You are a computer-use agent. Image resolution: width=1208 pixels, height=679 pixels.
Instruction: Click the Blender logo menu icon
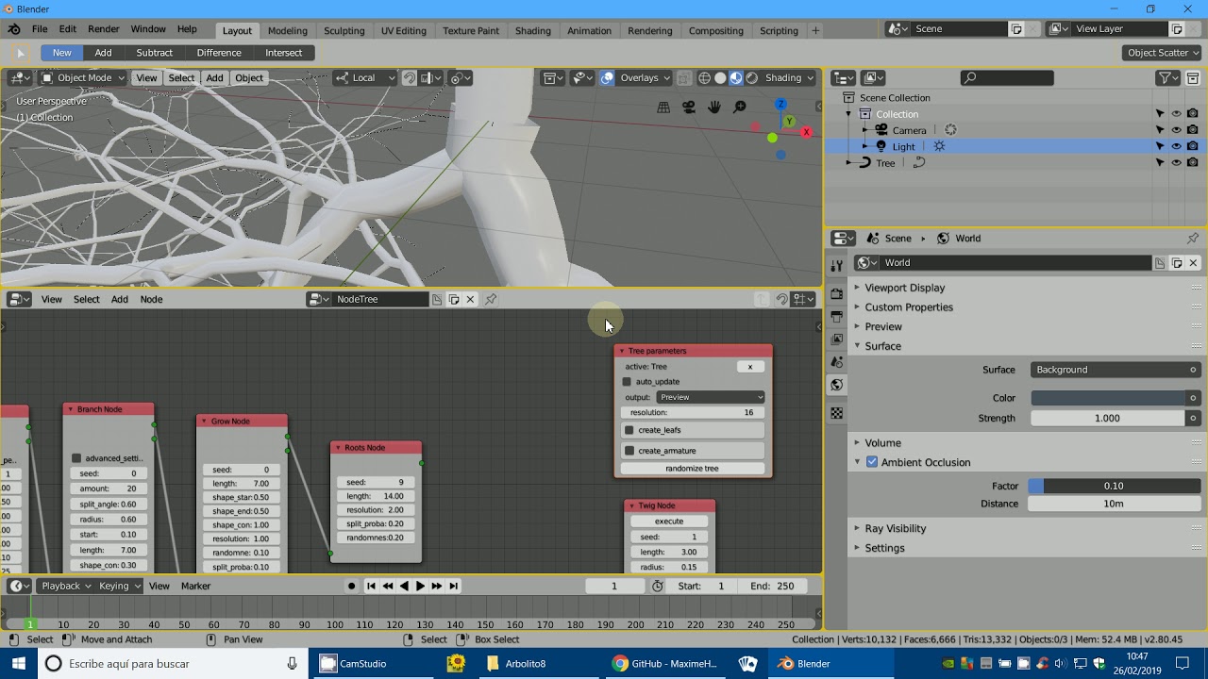pos(14,30)
